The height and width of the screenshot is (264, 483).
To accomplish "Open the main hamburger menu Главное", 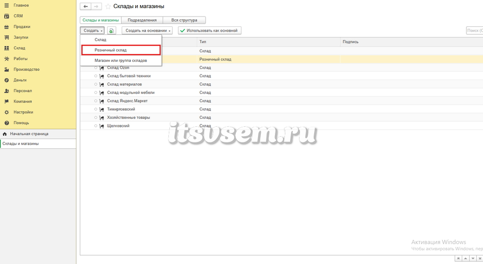I will 7,5.
